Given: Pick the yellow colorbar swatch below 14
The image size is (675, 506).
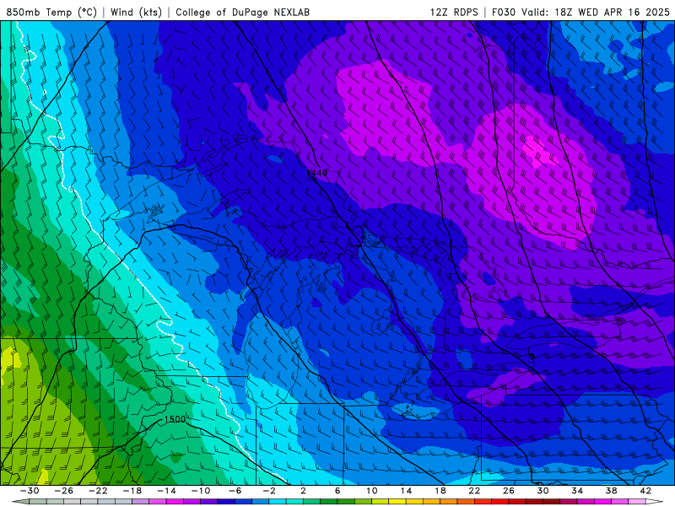Looking at the screenshot, I should 397,502.
